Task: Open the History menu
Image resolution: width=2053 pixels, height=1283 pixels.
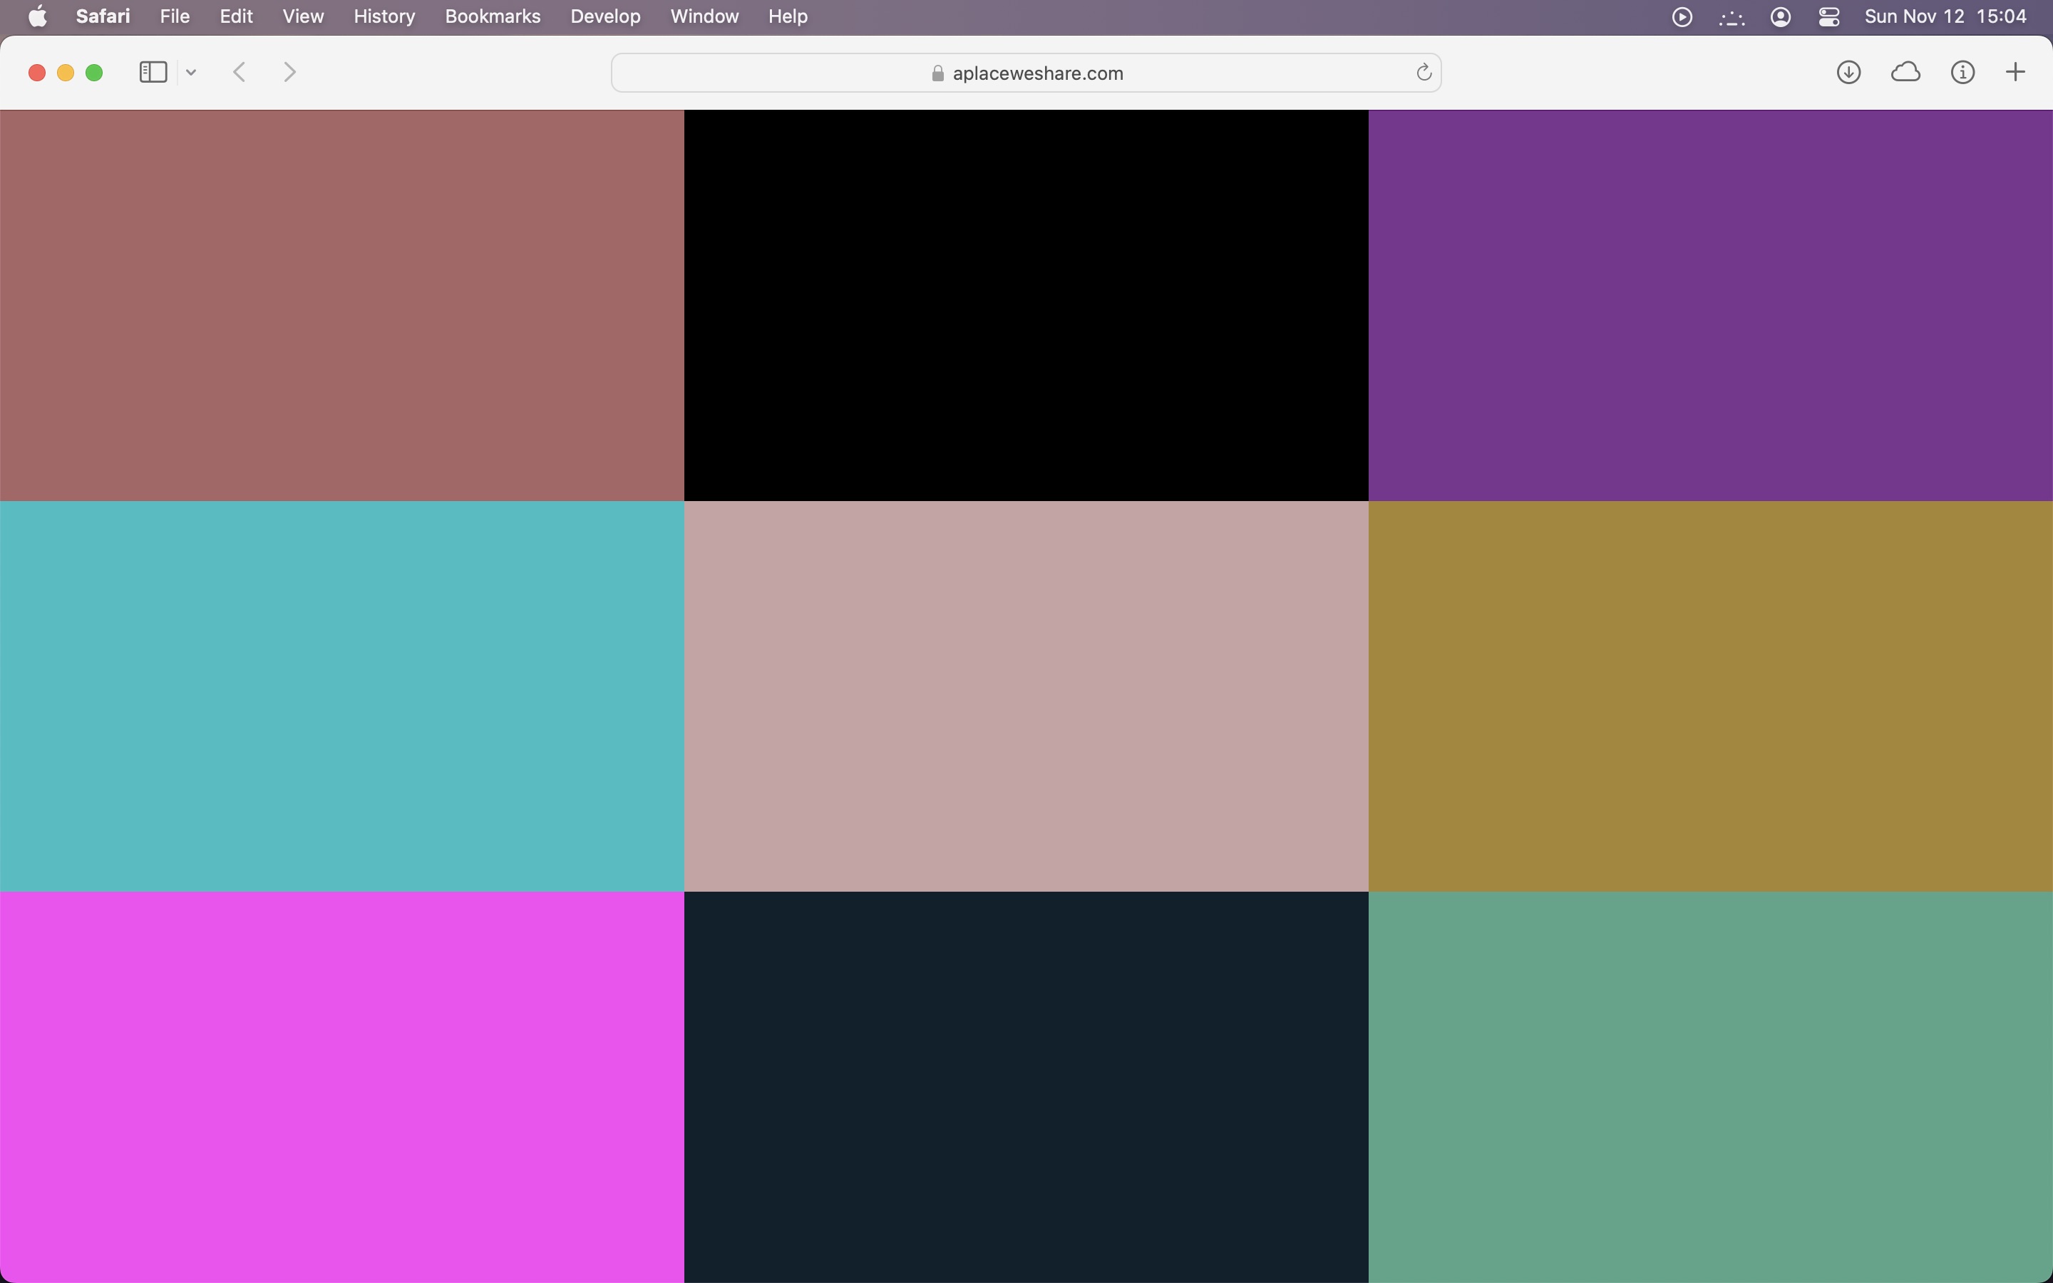Action: click(x=384, y=16)
